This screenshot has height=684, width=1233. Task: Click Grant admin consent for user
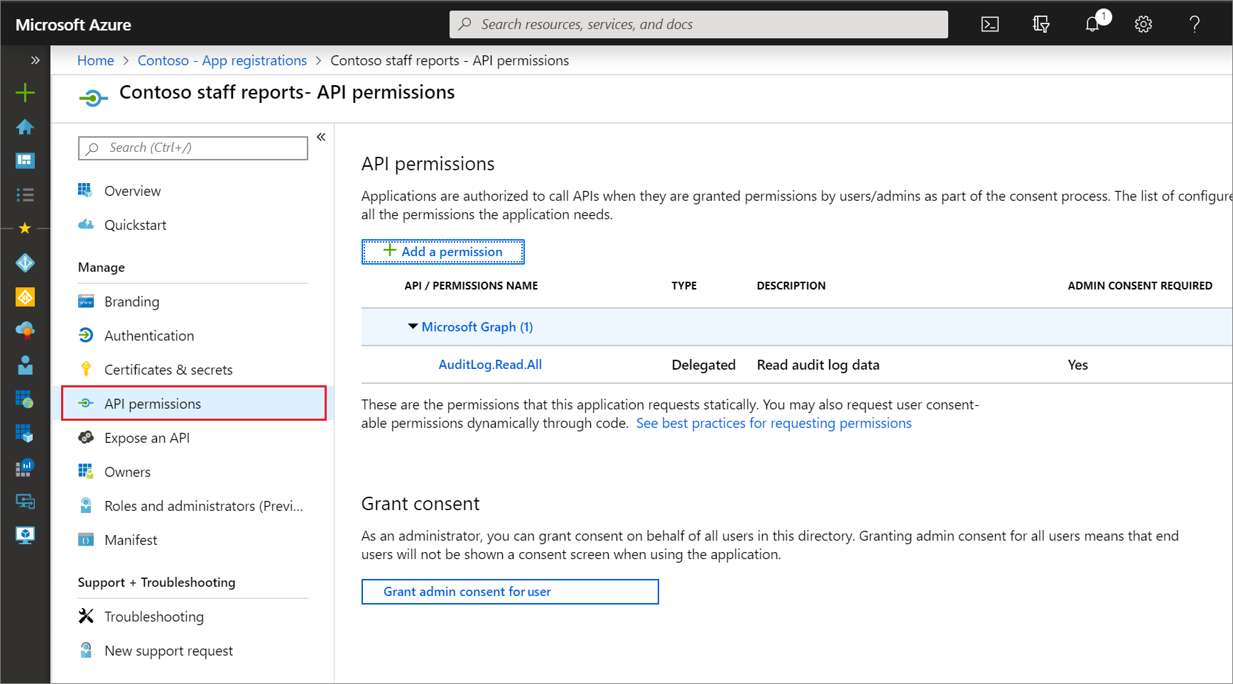click(509, 592)
